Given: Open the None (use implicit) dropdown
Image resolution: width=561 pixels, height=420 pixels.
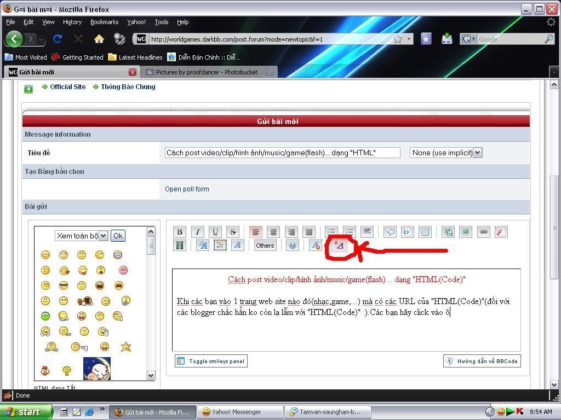Looking at the screenshot, I should 446,153.
